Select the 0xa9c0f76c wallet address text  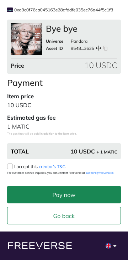64,10
